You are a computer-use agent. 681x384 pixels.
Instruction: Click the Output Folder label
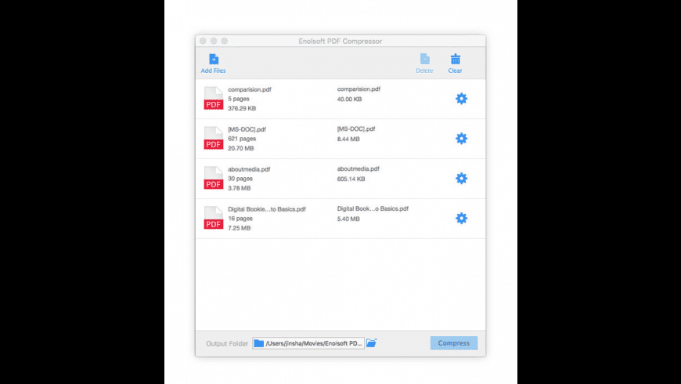227,343
